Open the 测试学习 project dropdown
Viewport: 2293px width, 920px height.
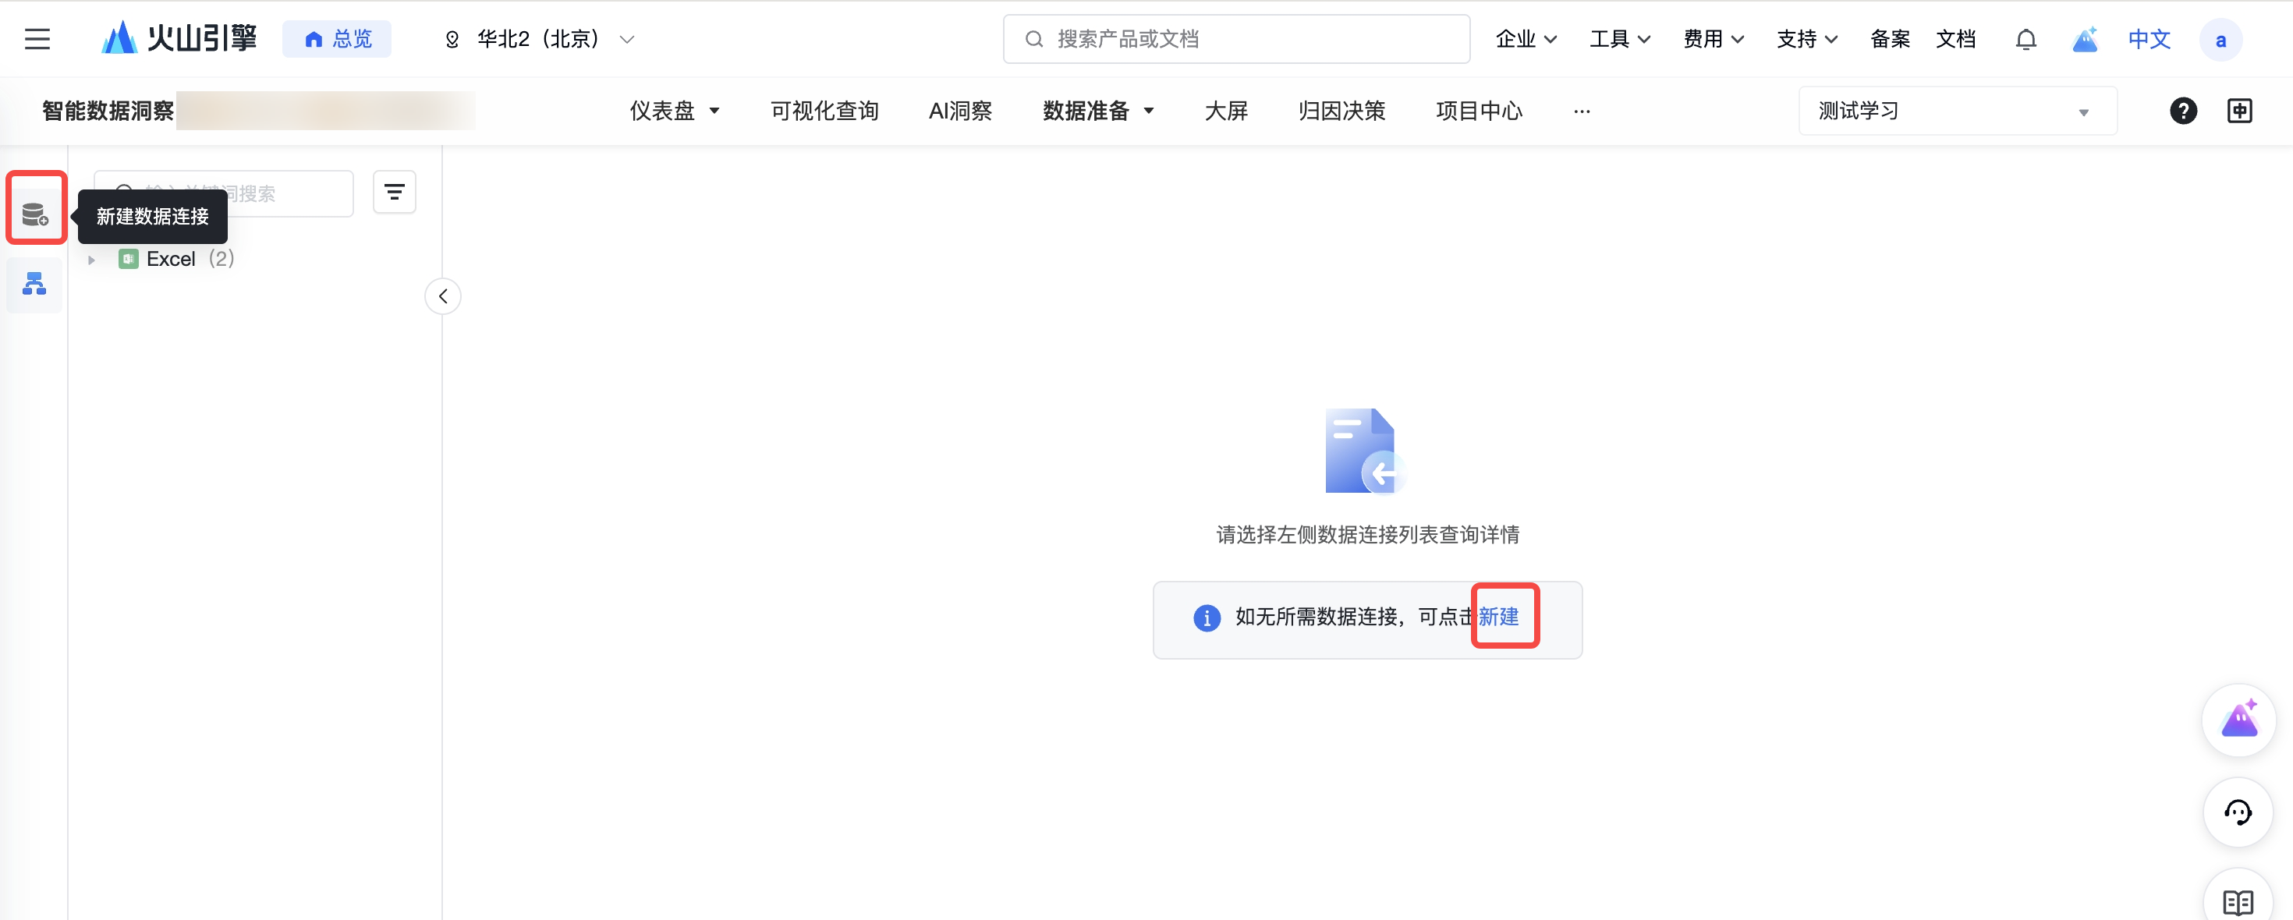pyautogui.click(x=1957, y=111)
